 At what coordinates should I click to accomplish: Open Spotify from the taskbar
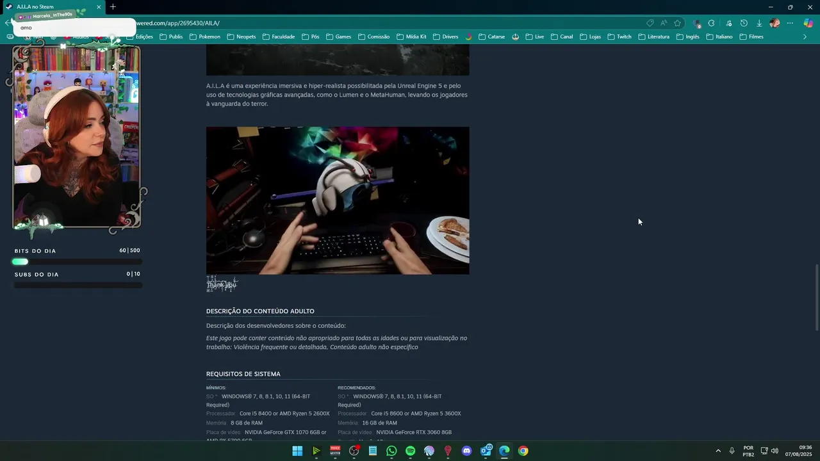click(410, 451)
